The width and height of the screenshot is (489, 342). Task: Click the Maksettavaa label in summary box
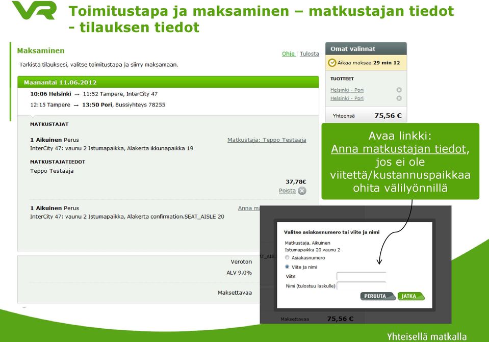coord(235,293)
